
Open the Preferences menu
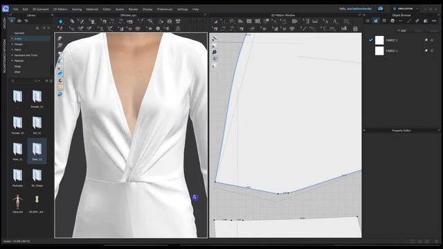click(x=165, y=9)
